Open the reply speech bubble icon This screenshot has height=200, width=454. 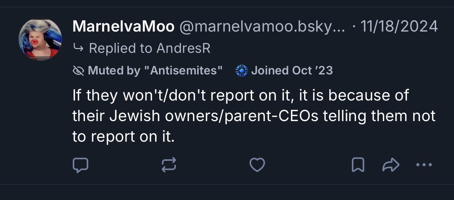pos(80,165)
